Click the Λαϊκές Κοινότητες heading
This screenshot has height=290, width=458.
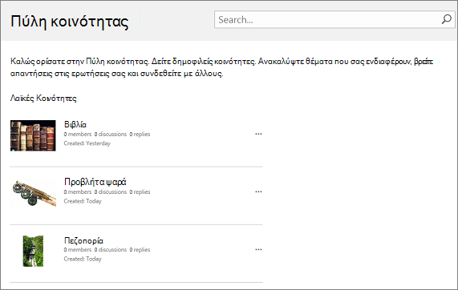click(43, 99)
